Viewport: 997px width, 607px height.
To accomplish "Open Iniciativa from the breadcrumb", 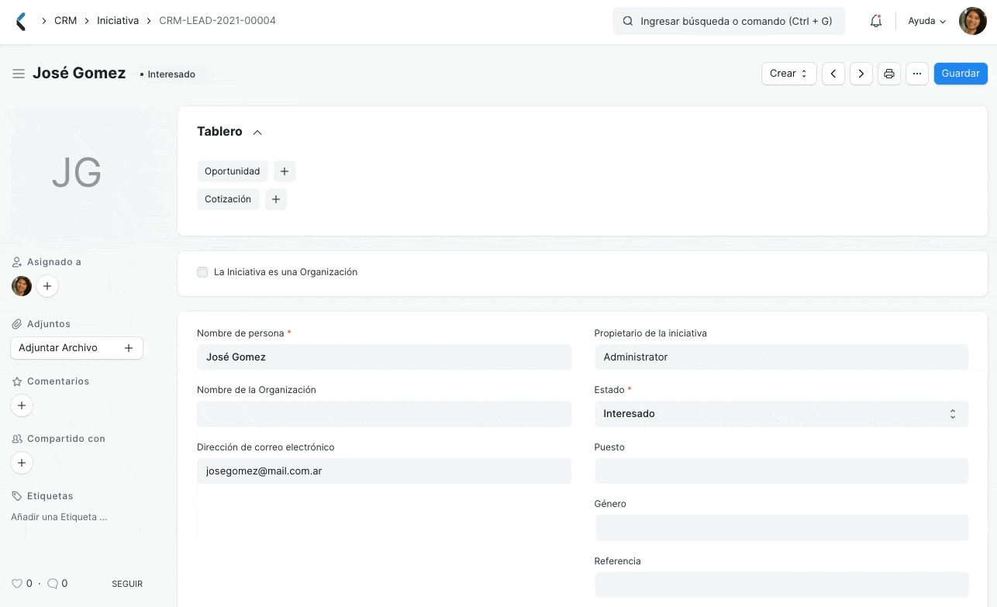I will [118, 21].
